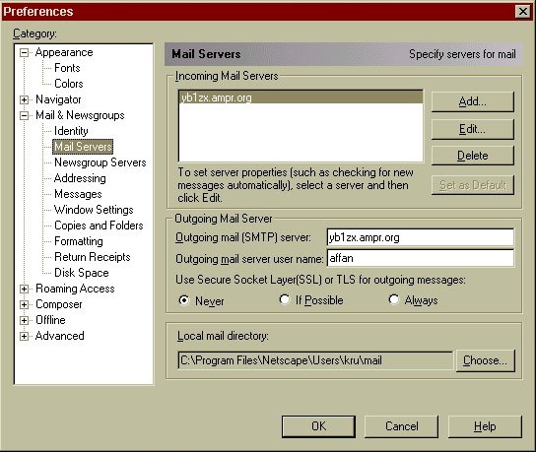Expand the Advanced category
Screen dimensions: 536x452
click(24, 336)
